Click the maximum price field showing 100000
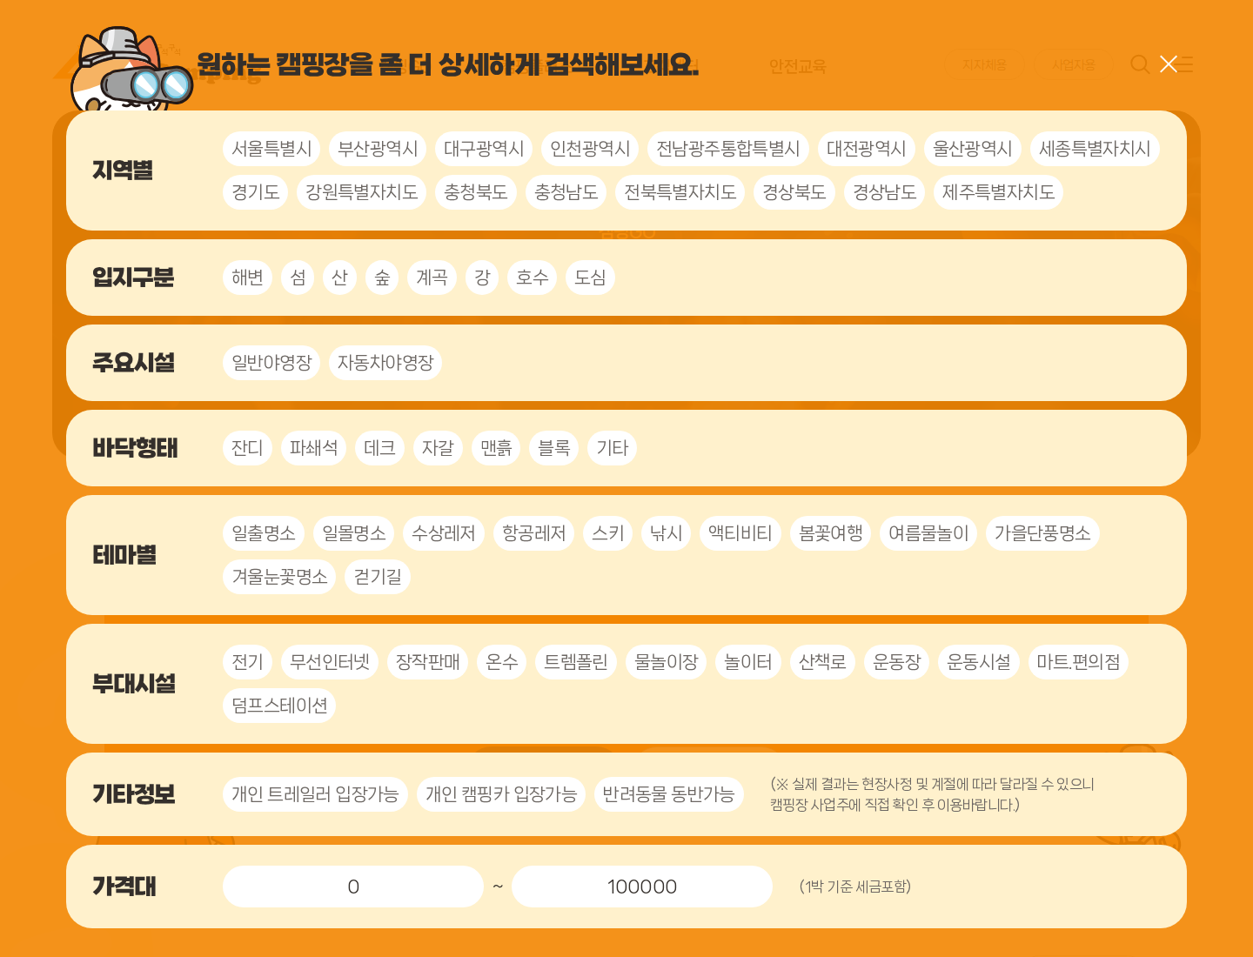1253x957 pixels. point(642,887)
